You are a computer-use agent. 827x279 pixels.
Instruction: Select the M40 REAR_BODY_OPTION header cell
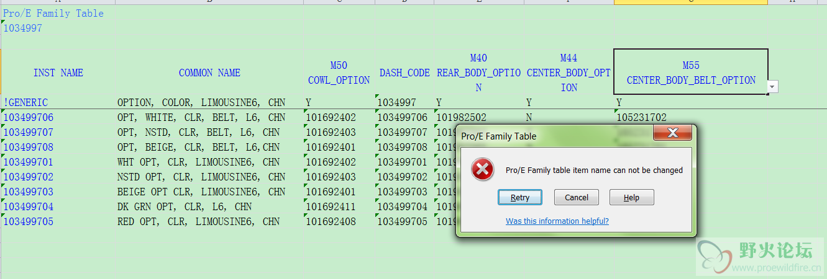click(478, 73)
